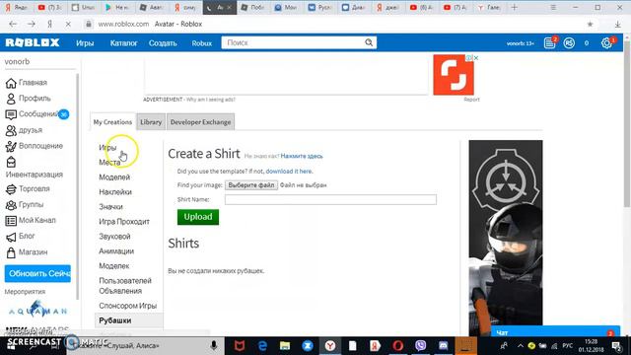631x355 pixels.
Task: Click the Roblox logo in header
Action: [x=33, y=42]
